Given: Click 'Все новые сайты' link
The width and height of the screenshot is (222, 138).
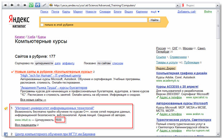Looking at the screenshot, I should [33, 100].
